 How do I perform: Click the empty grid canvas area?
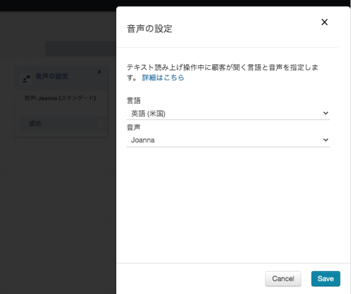pos(58,201)
